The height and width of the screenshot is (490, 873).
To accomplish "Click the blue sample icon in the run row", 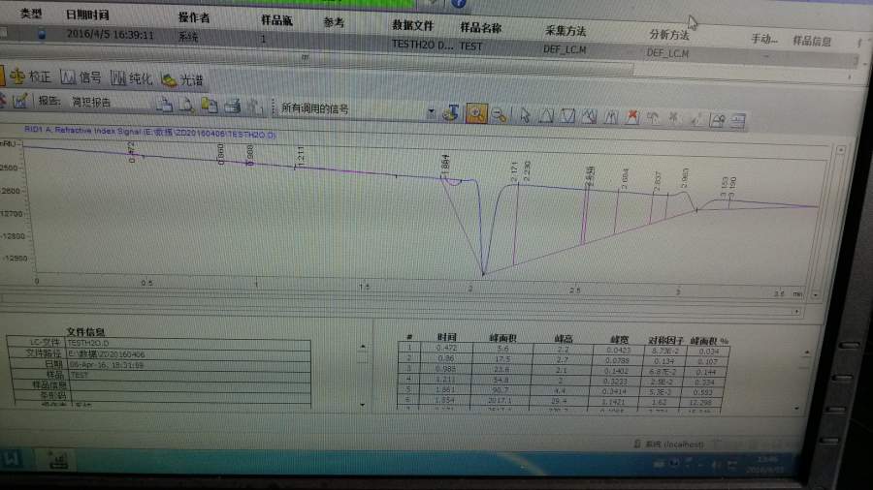I will point(42,33).
